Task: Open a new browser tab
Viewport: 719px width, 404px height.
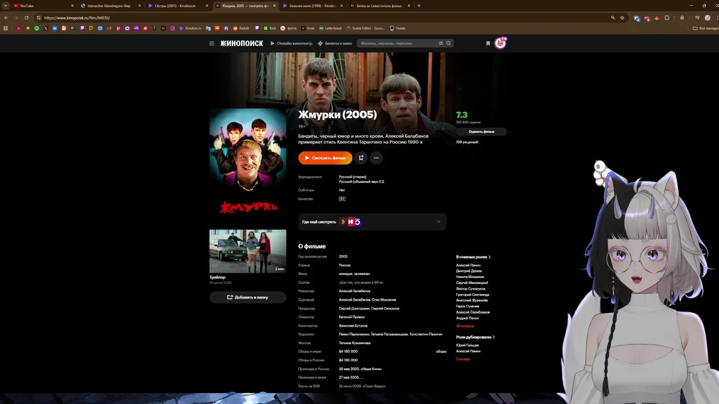Action: click(x=419, y=6)
